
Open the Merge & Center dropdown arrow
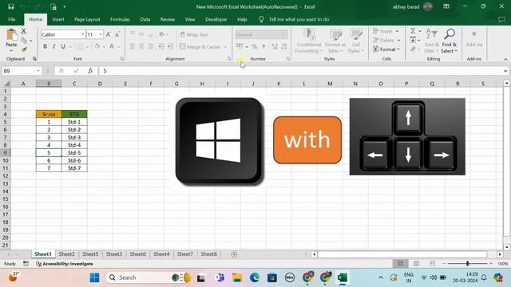225,47
